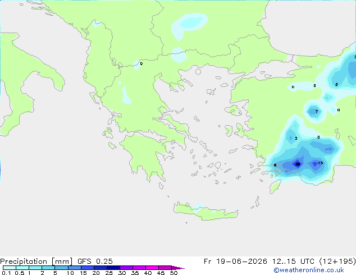The height and width of the screenshot is (275, 356).
Task: Click the 2–5 mm legend swatch
Action: coord(48,268)
